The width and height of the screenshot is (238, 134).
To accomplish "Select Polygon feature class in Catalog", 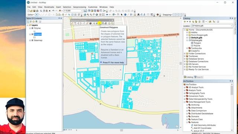I will (x=197, y=43).
